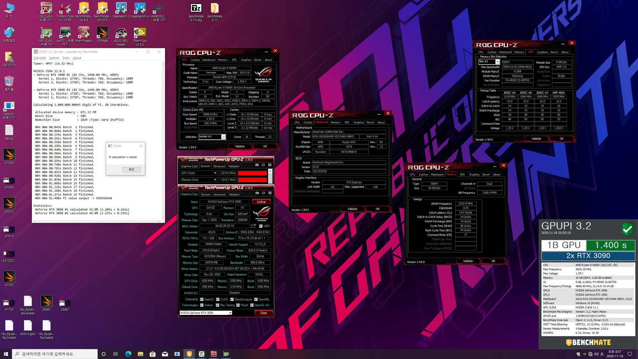Image resolution: width=638 pixels, height=359 pixels.
Task: Open the Geekbench 3 desktop icon
Action: click(x=121, y=10)
